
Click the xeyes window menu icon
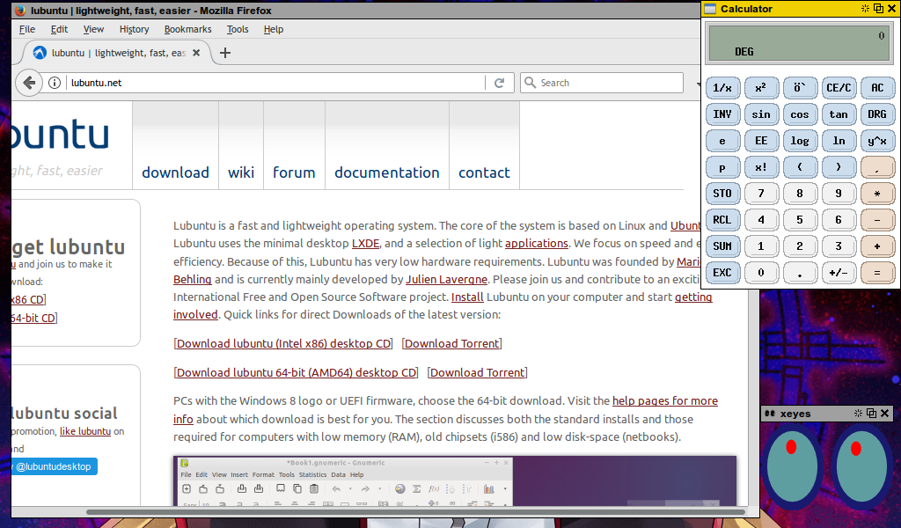(769, 414)
